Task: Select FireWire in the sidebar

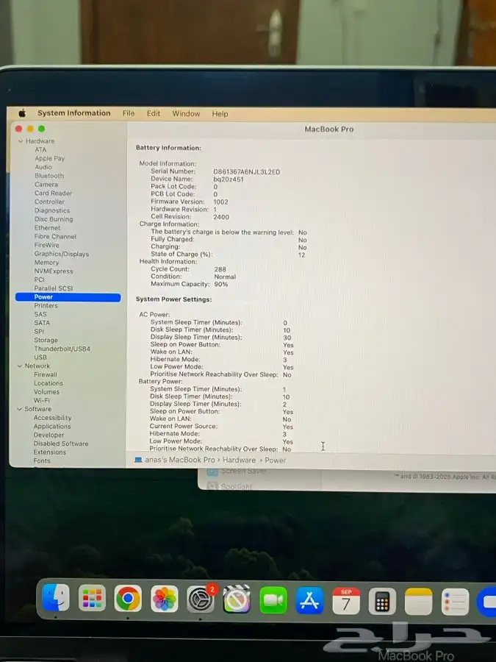Action: [x=47, y=245]
